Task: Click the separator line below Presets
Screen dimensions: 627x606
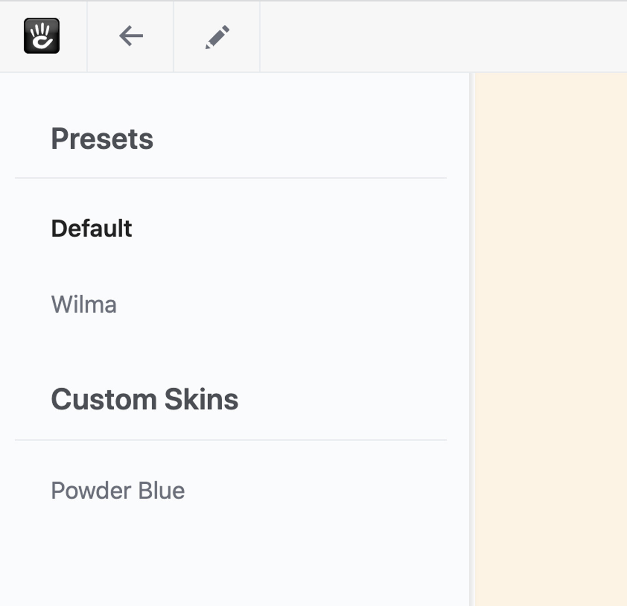Action: [x=231, y=178]
